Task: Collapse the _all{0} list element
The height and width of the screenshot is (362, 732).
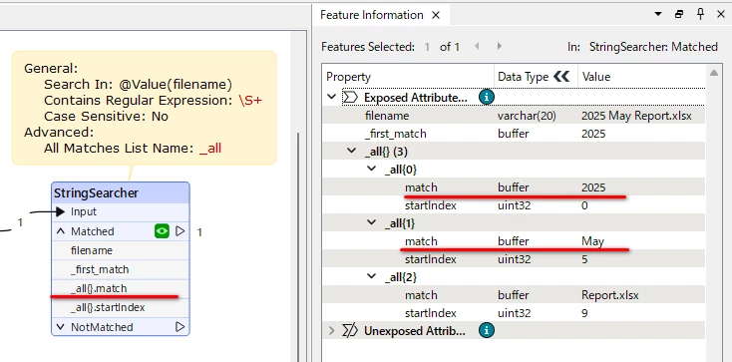Action: click(x=372, y=169)
